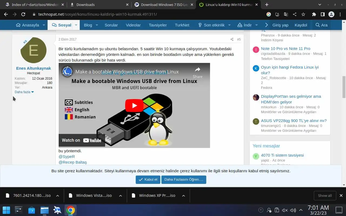
Task: Open @SypeR mention link
Action: (x=67, y=157)
